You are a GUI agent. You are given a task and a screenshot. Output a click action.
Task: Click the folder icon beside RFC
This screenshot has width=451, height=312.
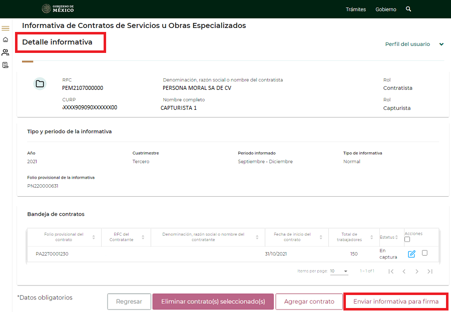(40, 84)
